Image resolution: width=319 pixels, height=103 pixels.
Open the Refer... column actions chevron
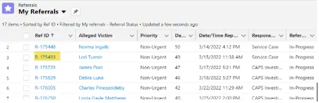click(x=312, y=36)
